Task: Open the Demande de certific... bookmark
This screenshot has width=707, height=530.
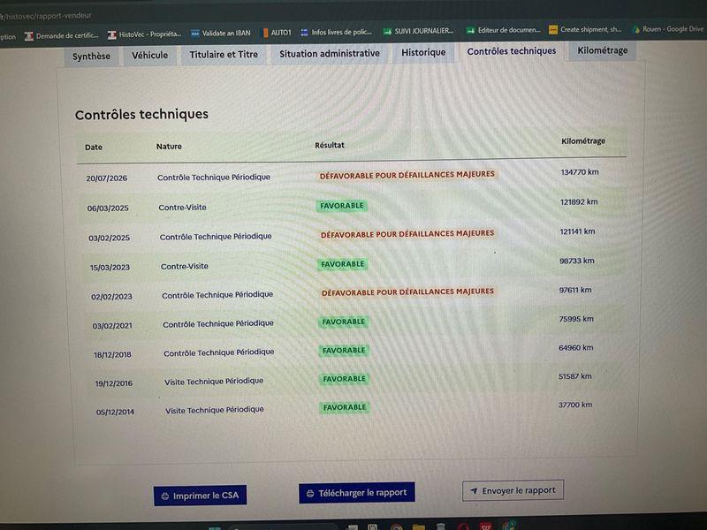Action: 62,35
